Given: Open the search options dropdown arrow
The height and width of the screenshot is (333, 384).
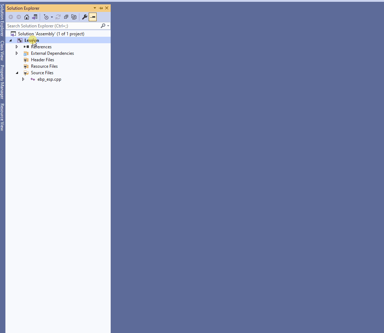Looking at the screenshot, I should click(x=108, y=26).
